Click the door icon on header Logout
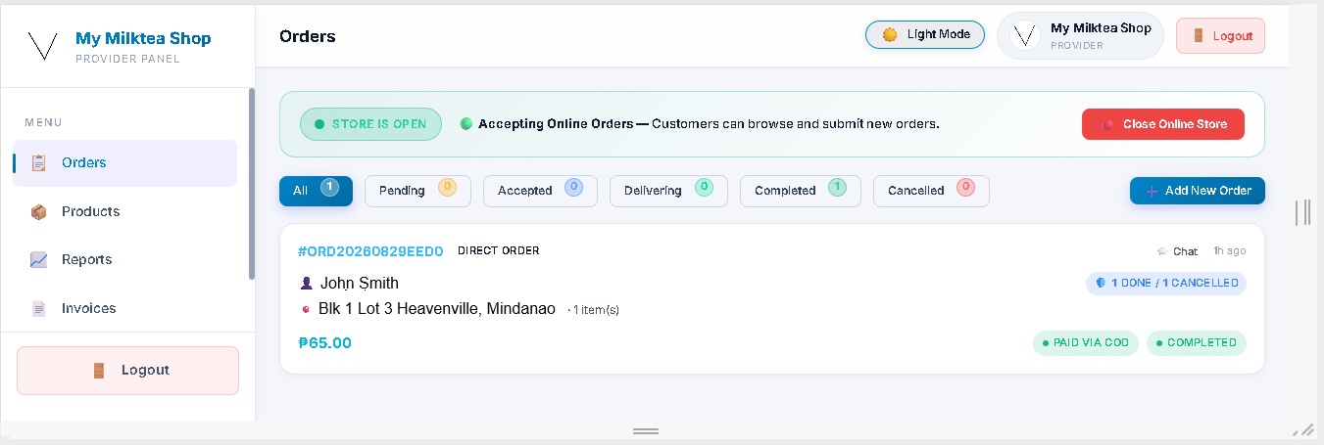The height and width of the screenshot is (445, 1324). click(1198, 35)
